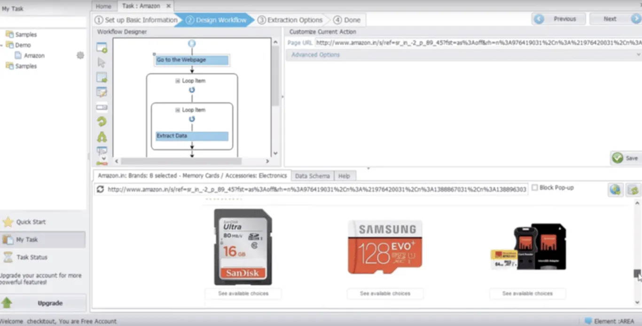Select the dropdown-switch action tool icon
Image resolution: width=642 pixels, height=326 pixels.
102,107
